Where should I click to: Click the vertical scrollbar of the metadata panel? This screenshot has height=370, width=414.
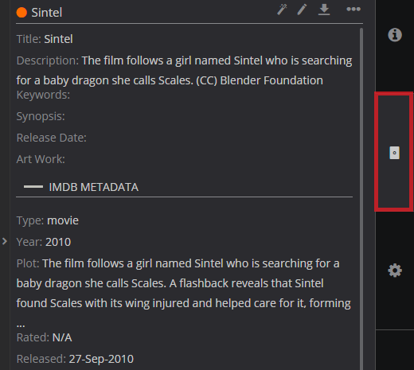361,199
